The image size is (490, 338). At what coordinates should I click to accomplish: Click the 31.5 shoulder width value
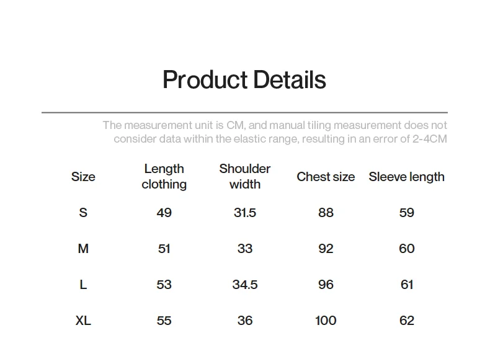coord(245,213)
